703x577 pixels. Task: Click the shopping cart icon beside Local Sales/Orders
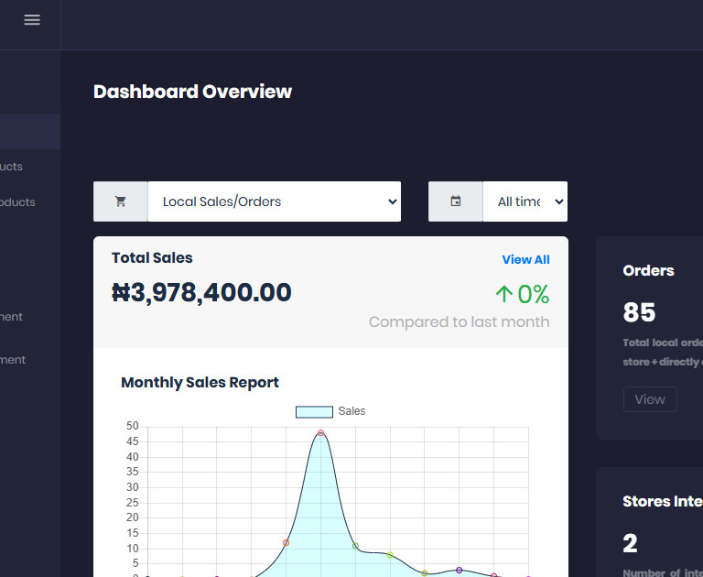(x=120, y=201)
